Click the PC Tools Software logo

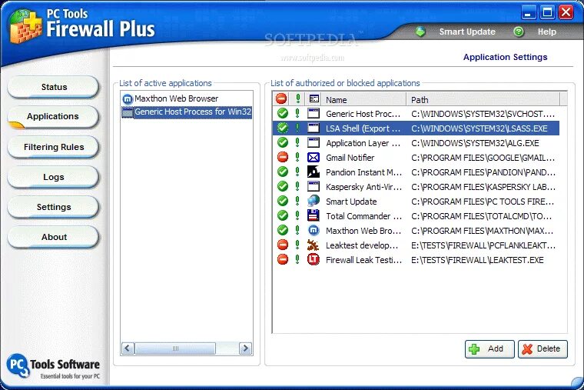[53, 366]
